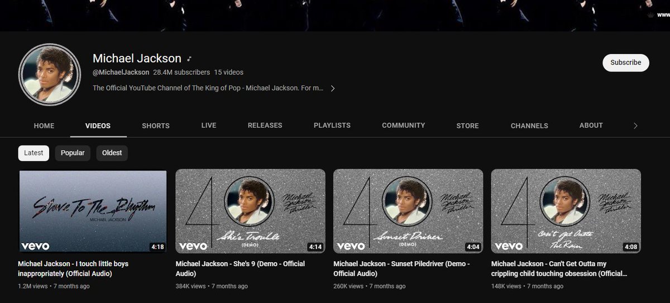This screenshot has width=670, height=303.
Task: Click the vevo logo on Slave To The Rhythm
Action: 35,246
